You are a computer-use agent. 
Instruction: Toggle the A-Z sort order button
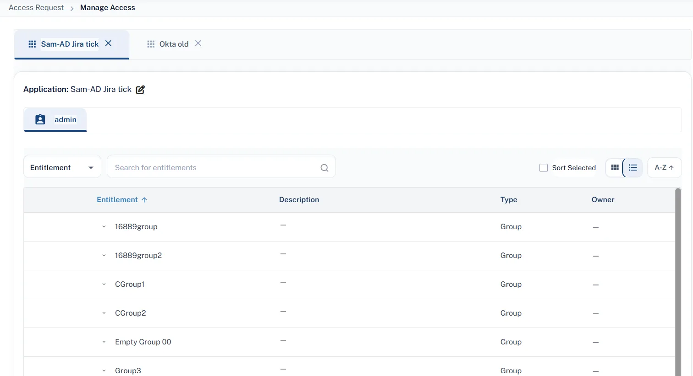coord(664,168)
